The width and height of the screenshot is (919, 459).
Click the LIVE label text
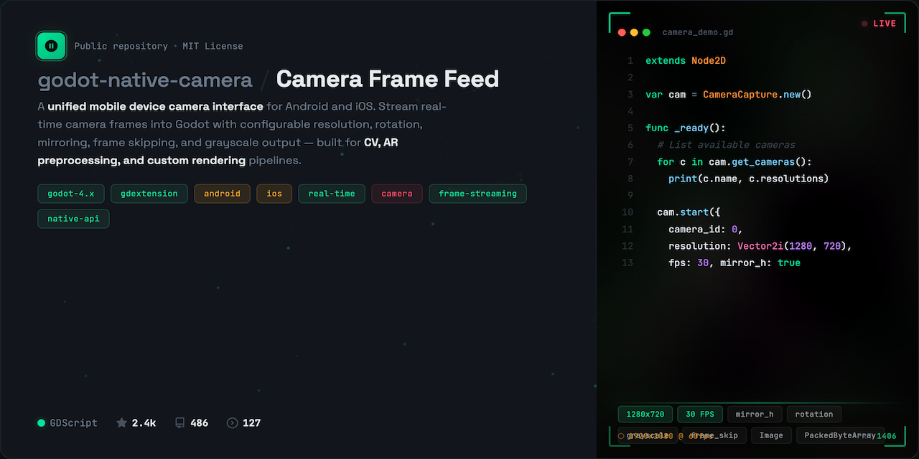885,24
